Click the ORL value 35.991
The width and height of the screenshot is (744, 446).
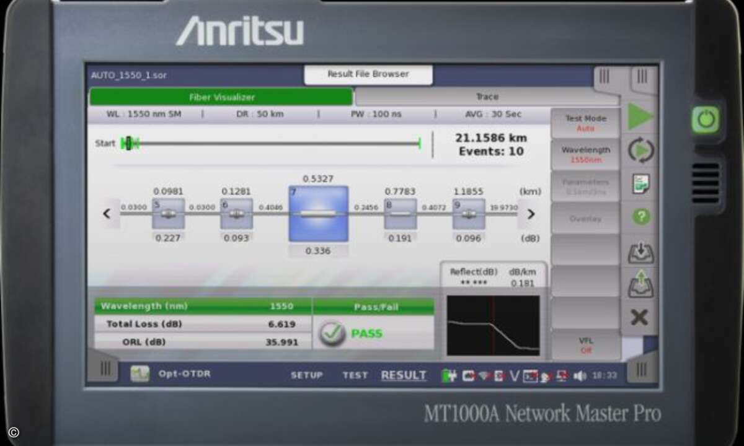[282, 342]
